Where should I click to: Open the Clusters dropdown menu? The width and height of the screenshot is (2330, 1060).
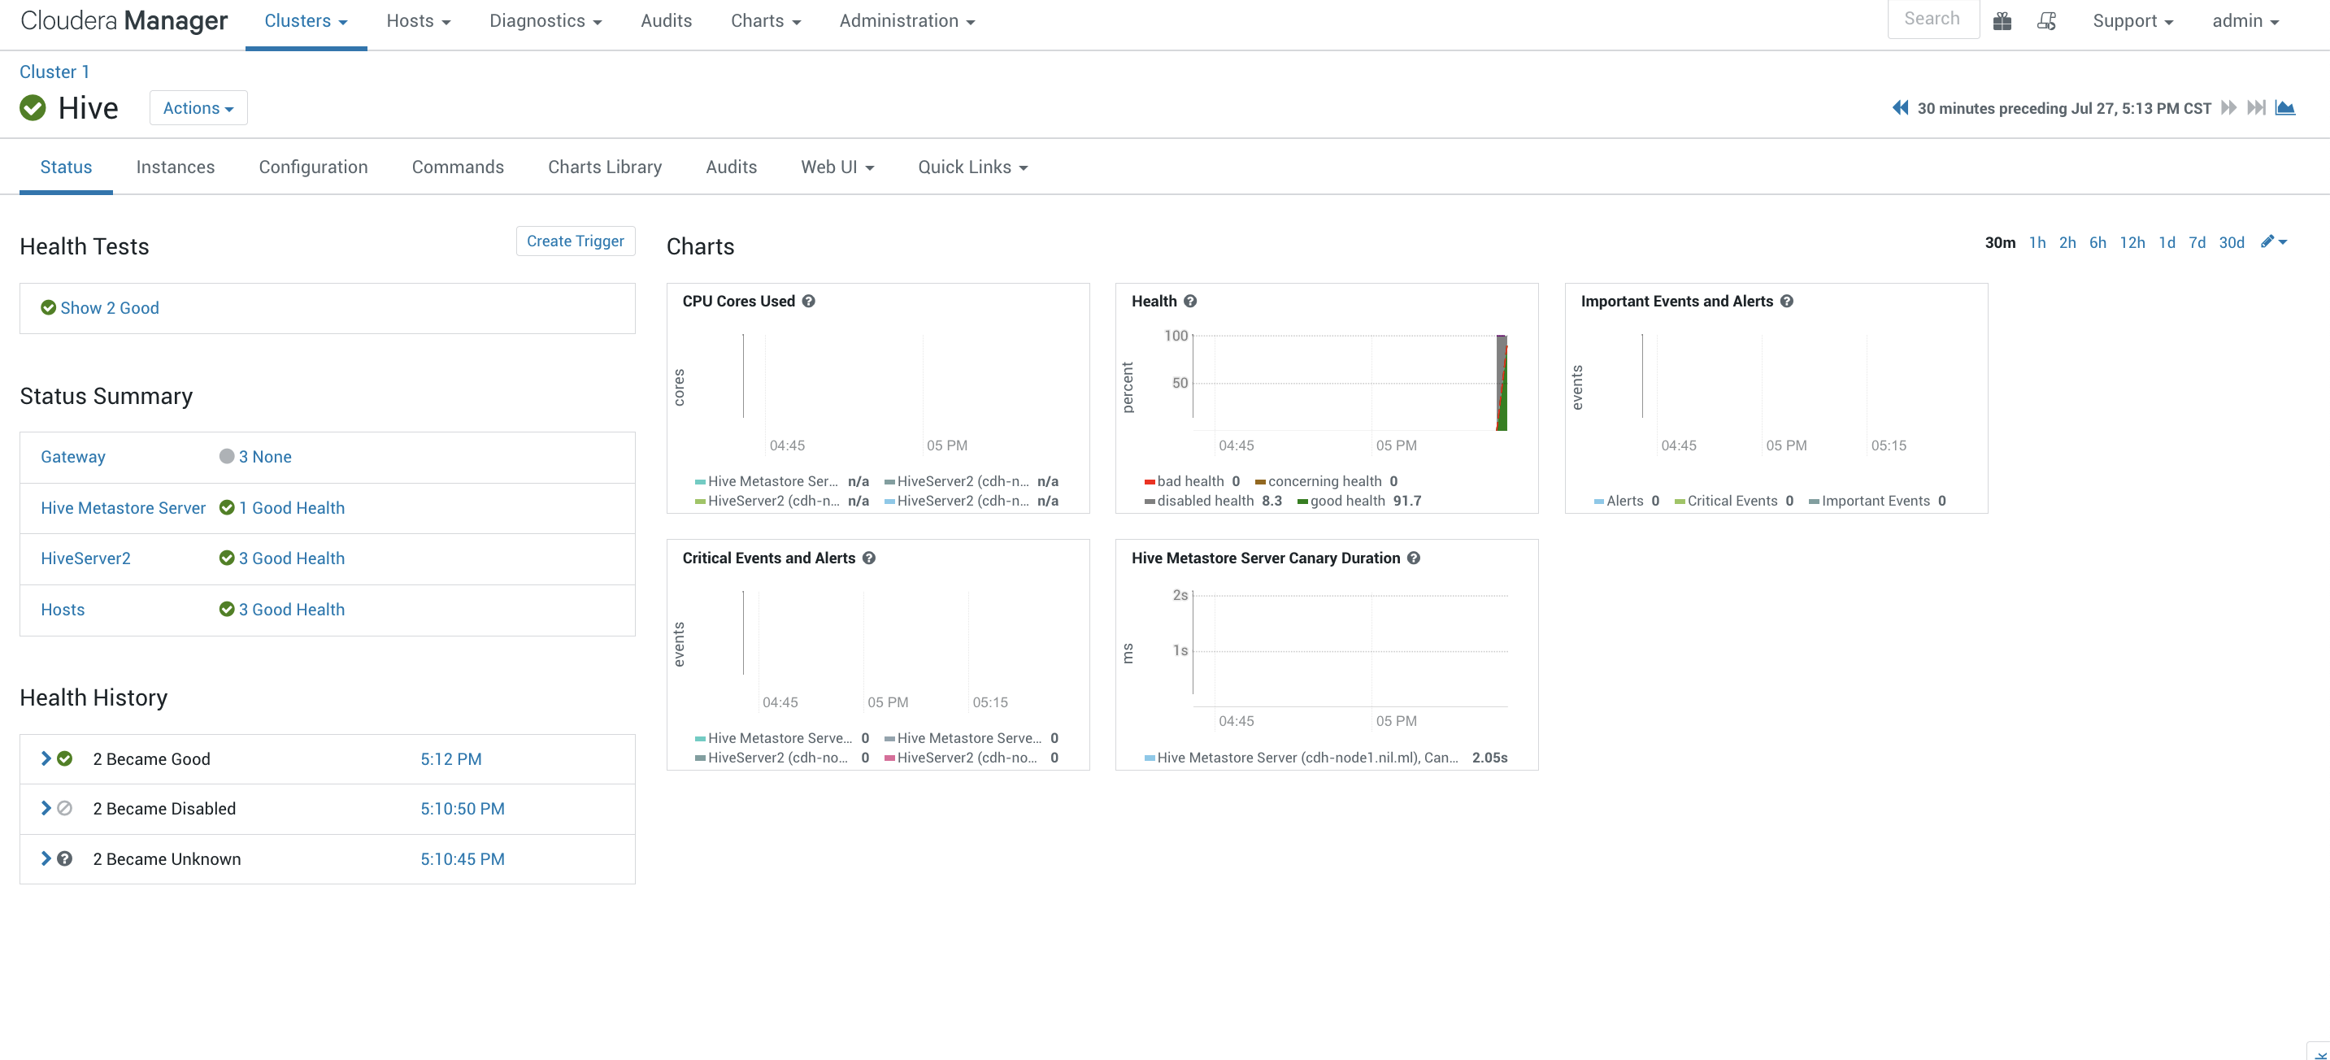306,21
